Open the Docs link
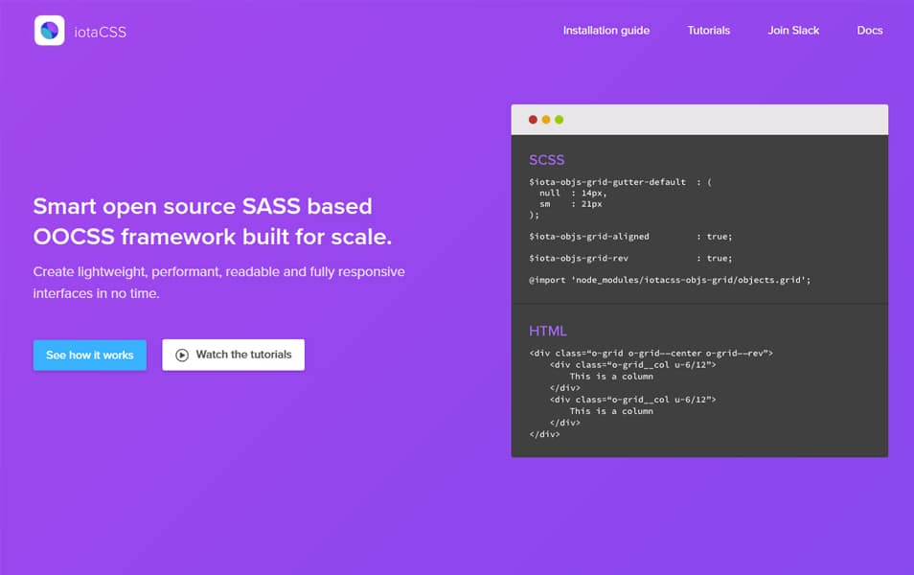The height and width of the screenshot is (575, 914). (869, 30)
